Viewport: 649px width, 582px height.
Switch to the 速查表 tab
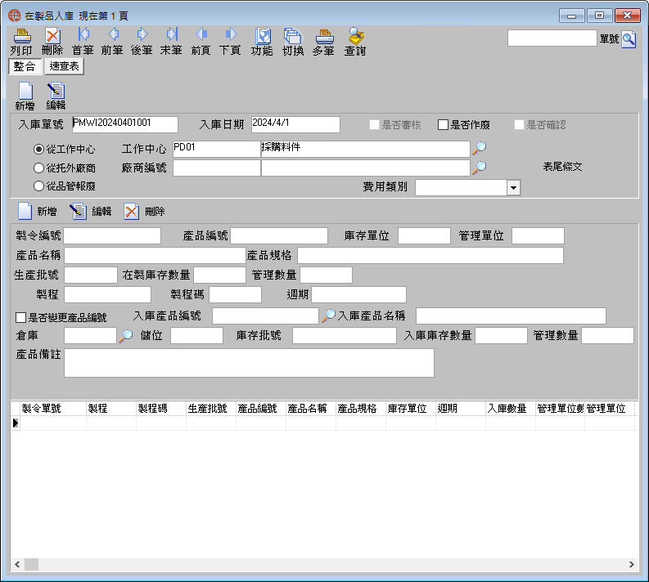64,66
